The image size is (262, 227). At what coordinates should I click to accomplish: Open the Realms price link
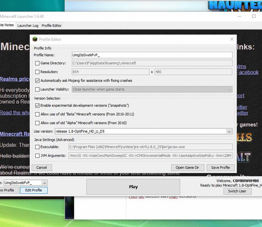[x=15, y=79]
